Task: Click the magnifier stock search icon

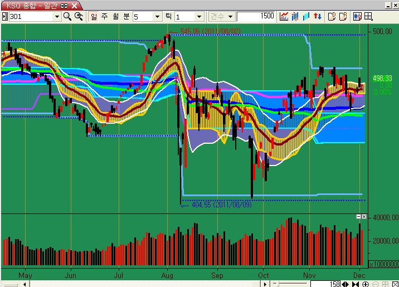Action: point(67,16)
